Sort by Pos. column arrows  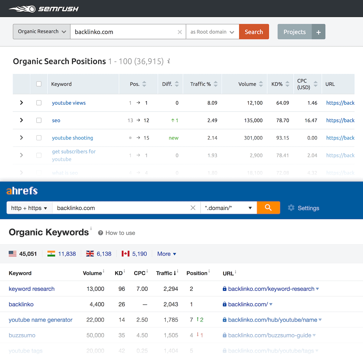(144, 84)
